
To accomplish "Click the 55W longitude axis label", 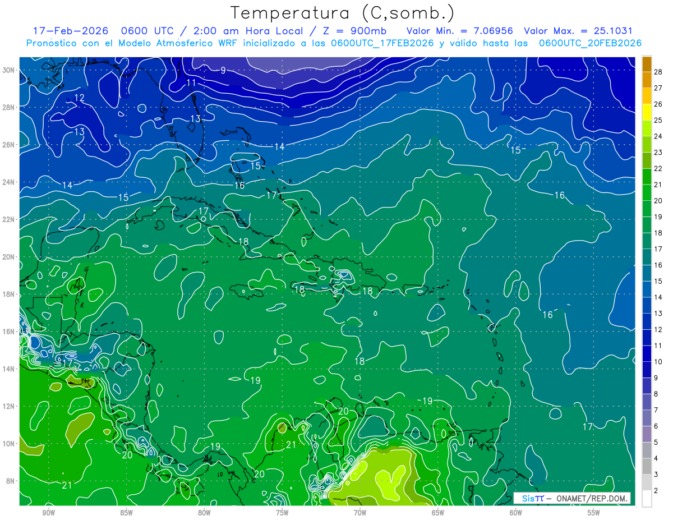I will coord(594,513).
